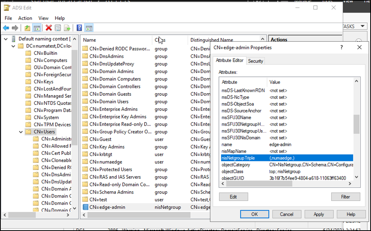Viewport: 371px width, 231px height.
Task: Collapse the Default naming context node
Action: (5, 39)
